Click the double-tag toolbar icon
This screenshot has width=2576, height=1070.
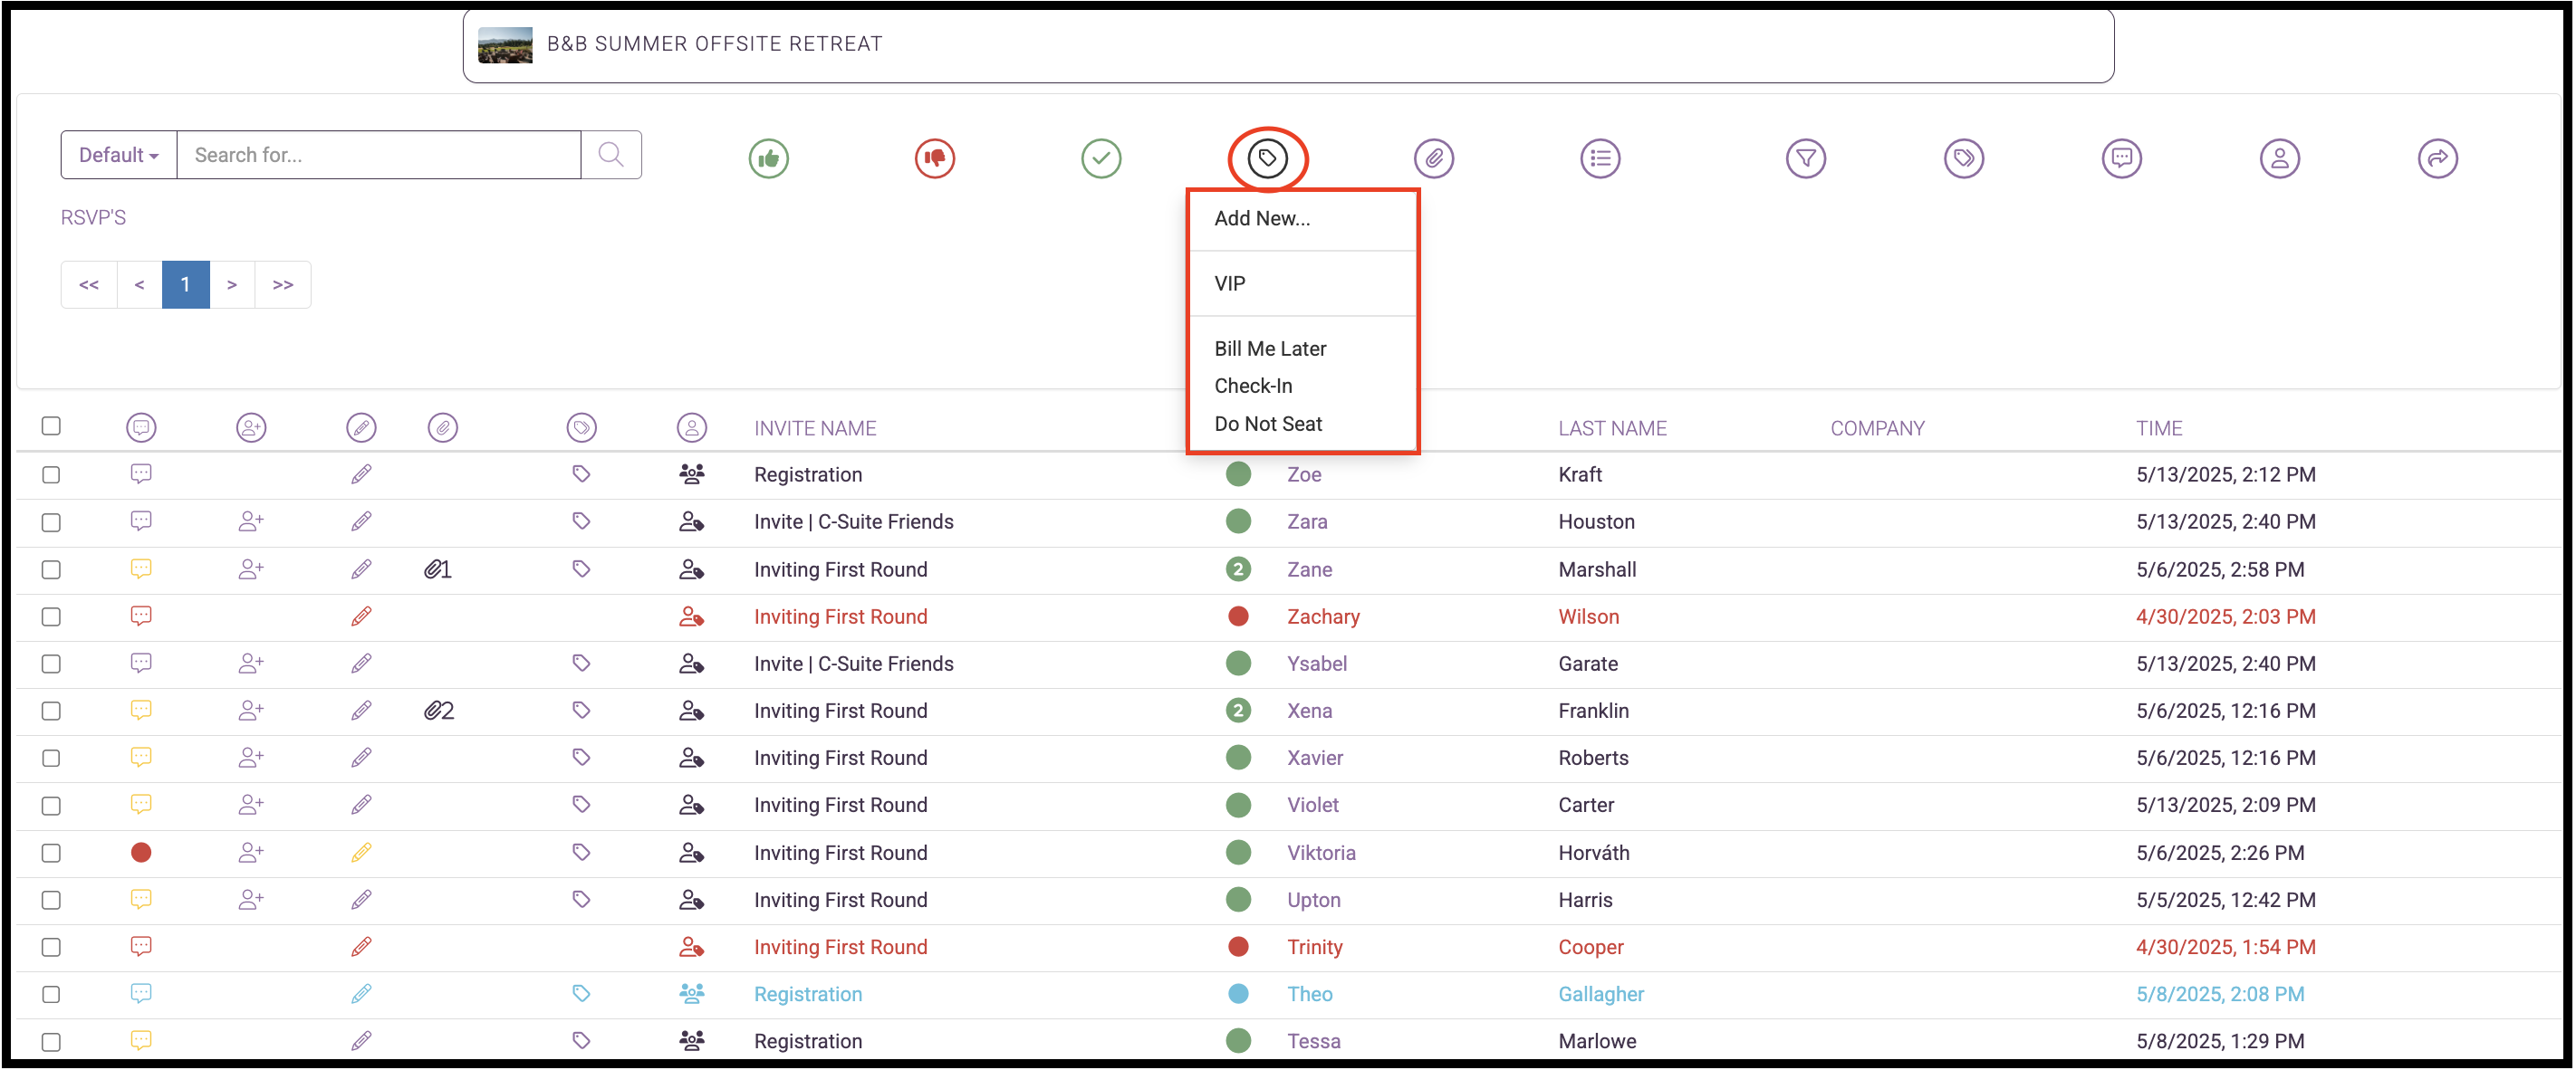coord(1964,158)
